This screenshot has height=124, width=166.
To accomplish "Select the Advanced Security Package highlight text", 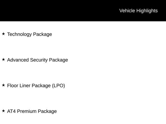I will tap(37, 60).
